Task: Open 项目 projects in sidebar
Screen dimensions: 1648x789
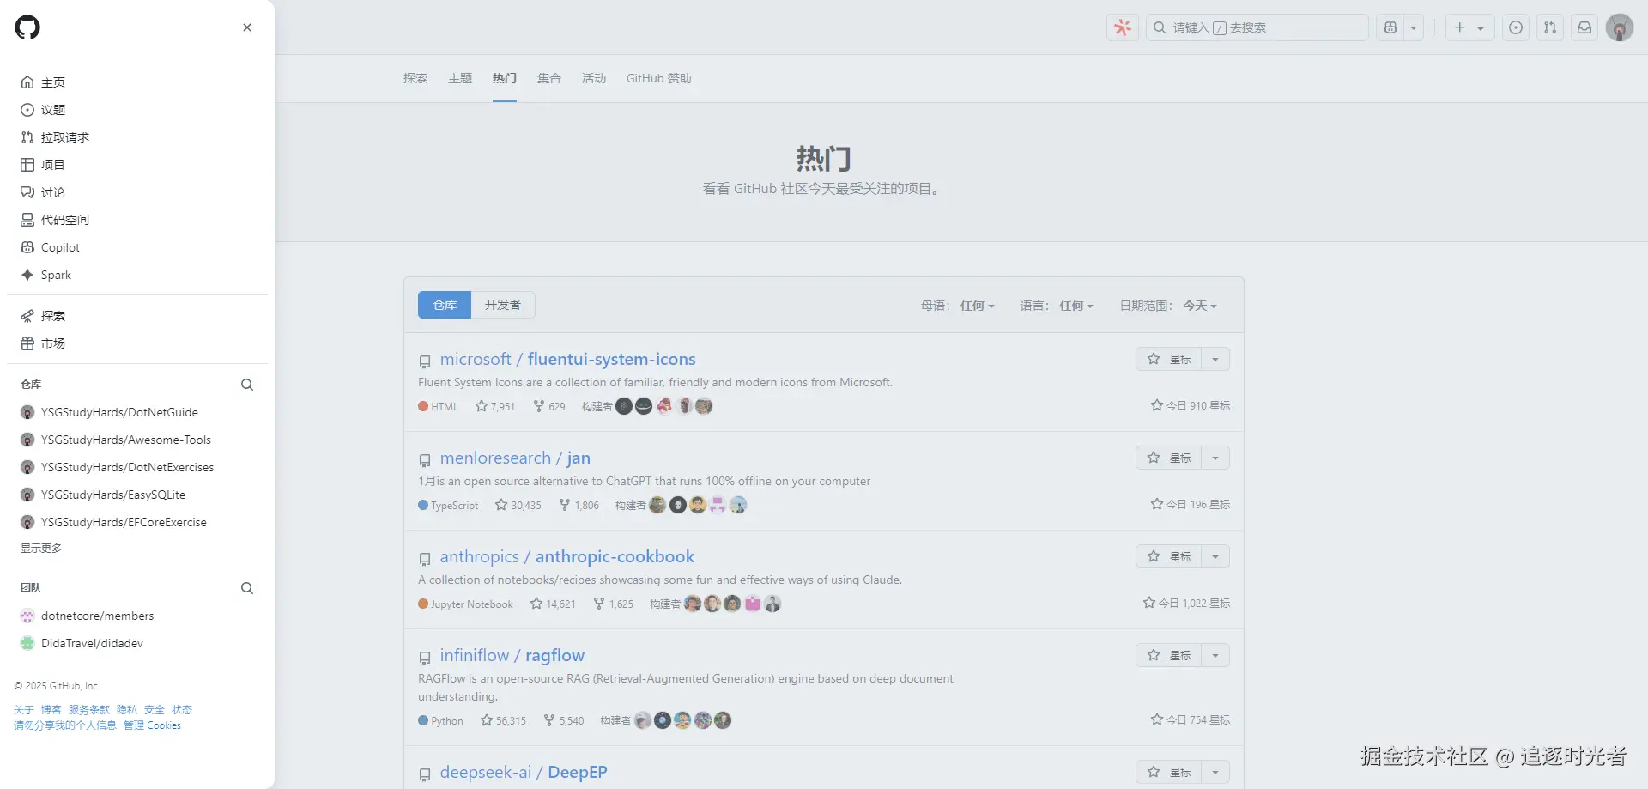Action: click(137, 165)
